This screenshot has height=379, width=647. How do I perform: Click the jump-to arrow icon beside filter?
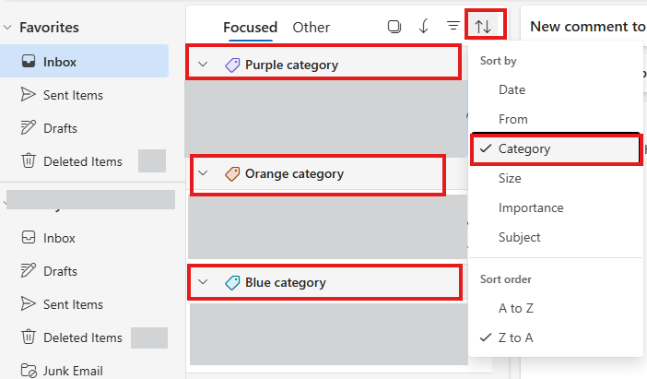tap(423, 27)
